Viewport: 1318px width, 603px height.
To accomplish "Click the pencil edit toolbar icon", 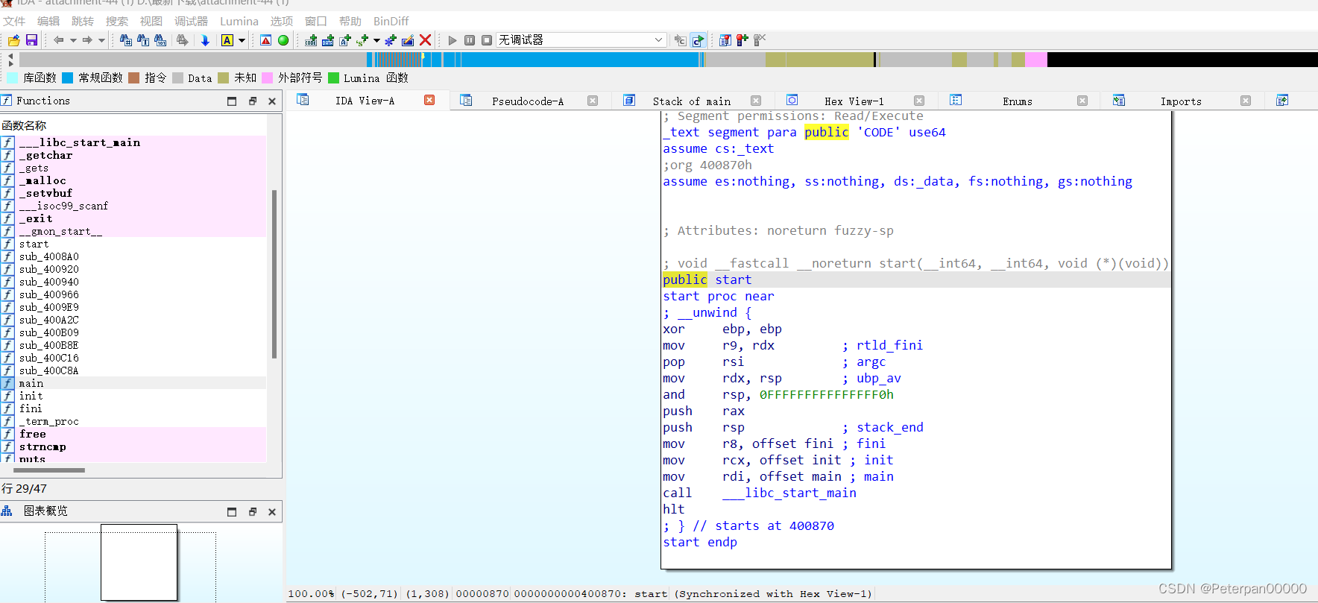I will (x=408, y=40).
